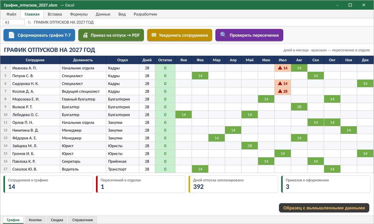The image size is (374, 224).
Task: Click the document icon on Сформировать график Т-7
Action: 12,35
